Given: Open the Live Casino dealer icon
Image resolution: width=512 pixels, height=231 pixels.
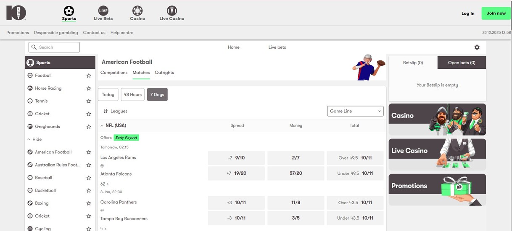Looking at the screenshot, I should (172, 10).
